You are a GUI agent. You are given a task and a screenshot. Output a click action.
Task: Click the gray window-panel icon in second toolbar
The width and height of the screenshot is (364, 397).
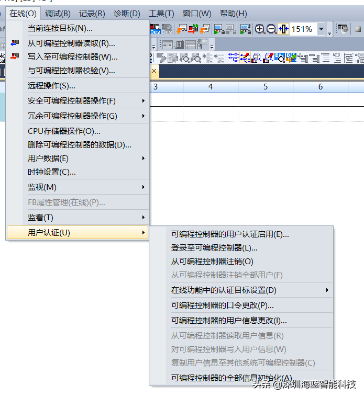(168, 45)
